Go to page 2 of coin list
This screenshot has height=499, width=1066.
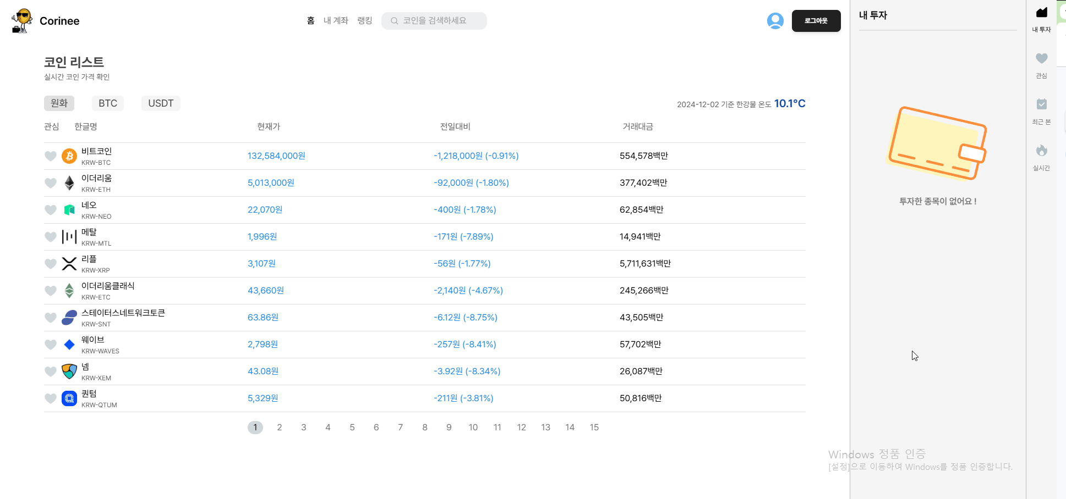coord(280,428)
